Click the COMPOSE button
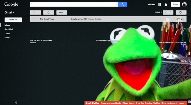The height and width of the screenshot is (105, 191). tap(13, 19)
